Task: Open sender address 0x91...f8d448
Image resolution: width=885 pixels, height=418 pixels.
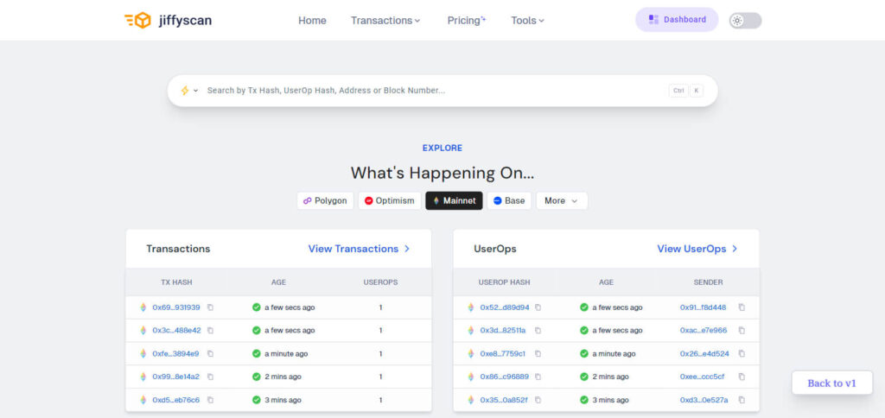Action: point(704,307)
